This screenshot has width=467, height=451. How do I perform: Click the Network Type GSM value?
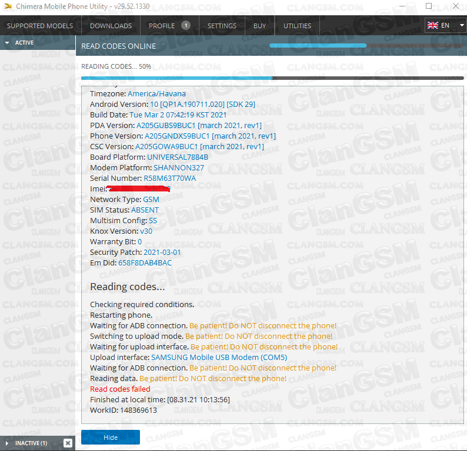pos(151,199)
